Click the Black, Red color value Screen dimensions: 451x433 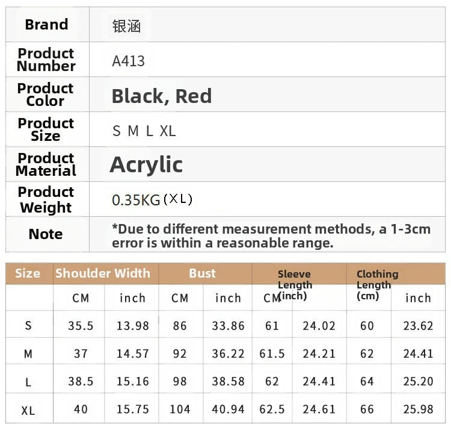pos(162,96)
